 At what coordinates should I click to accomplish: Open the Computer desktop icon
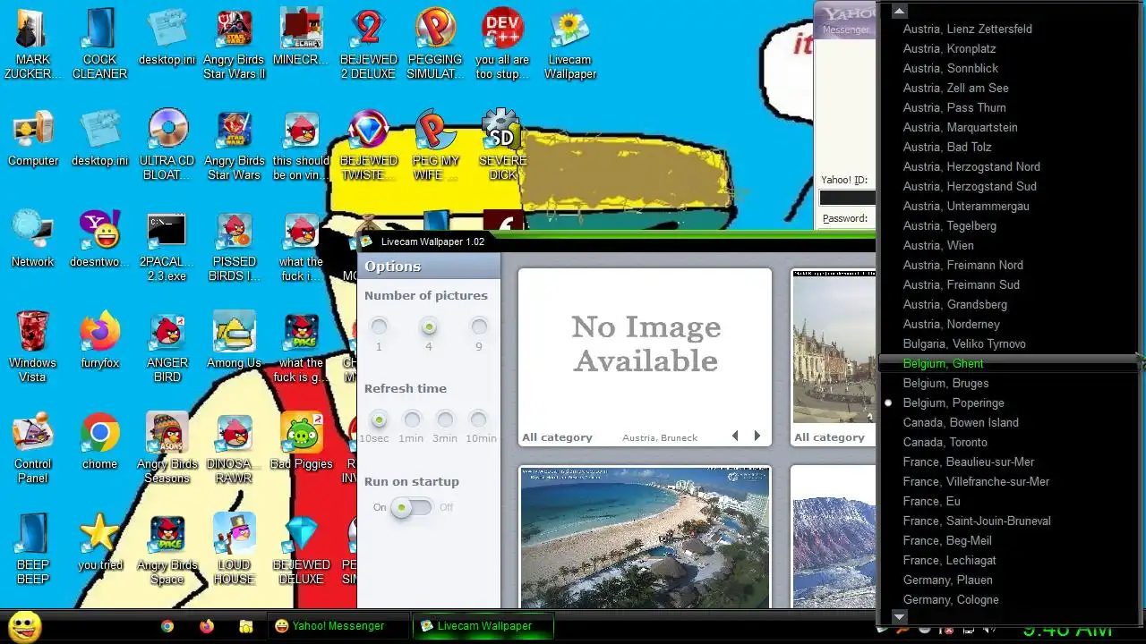pos(32,139)
